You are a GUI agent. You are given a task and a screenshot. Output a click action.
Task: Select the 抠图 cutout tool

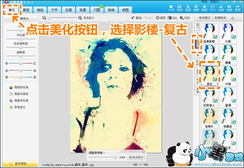pyautogui.click(x=188, y=8)
